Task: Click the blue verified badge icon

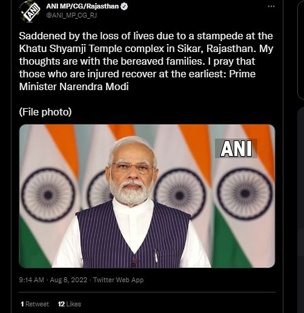Action: (124, 7)
